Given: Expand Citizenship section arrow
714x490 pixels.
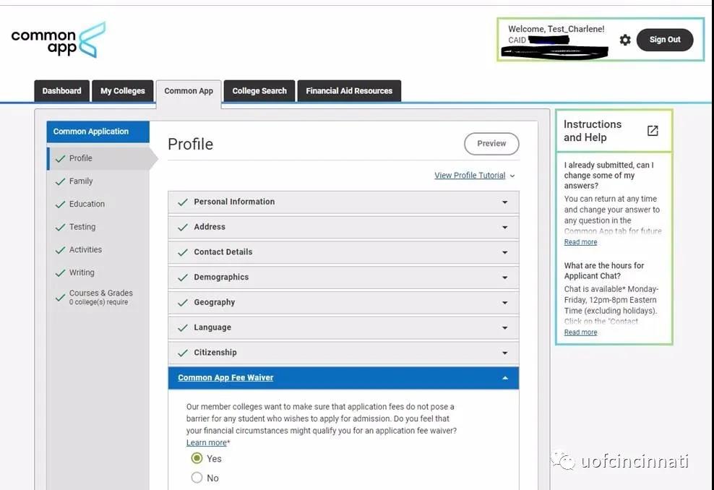Looking at the screenshot, I should 504,353.
